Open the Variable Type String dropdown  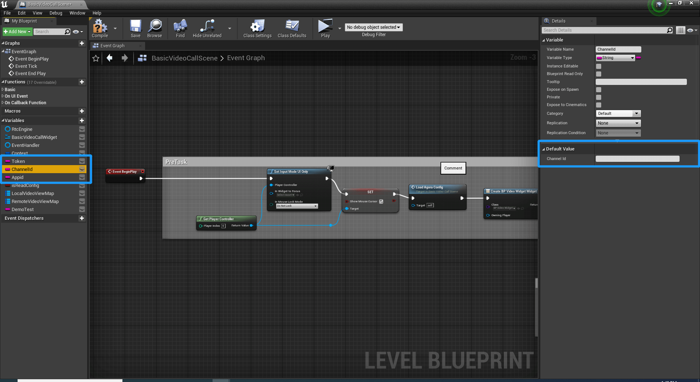[x=615, y=58]
